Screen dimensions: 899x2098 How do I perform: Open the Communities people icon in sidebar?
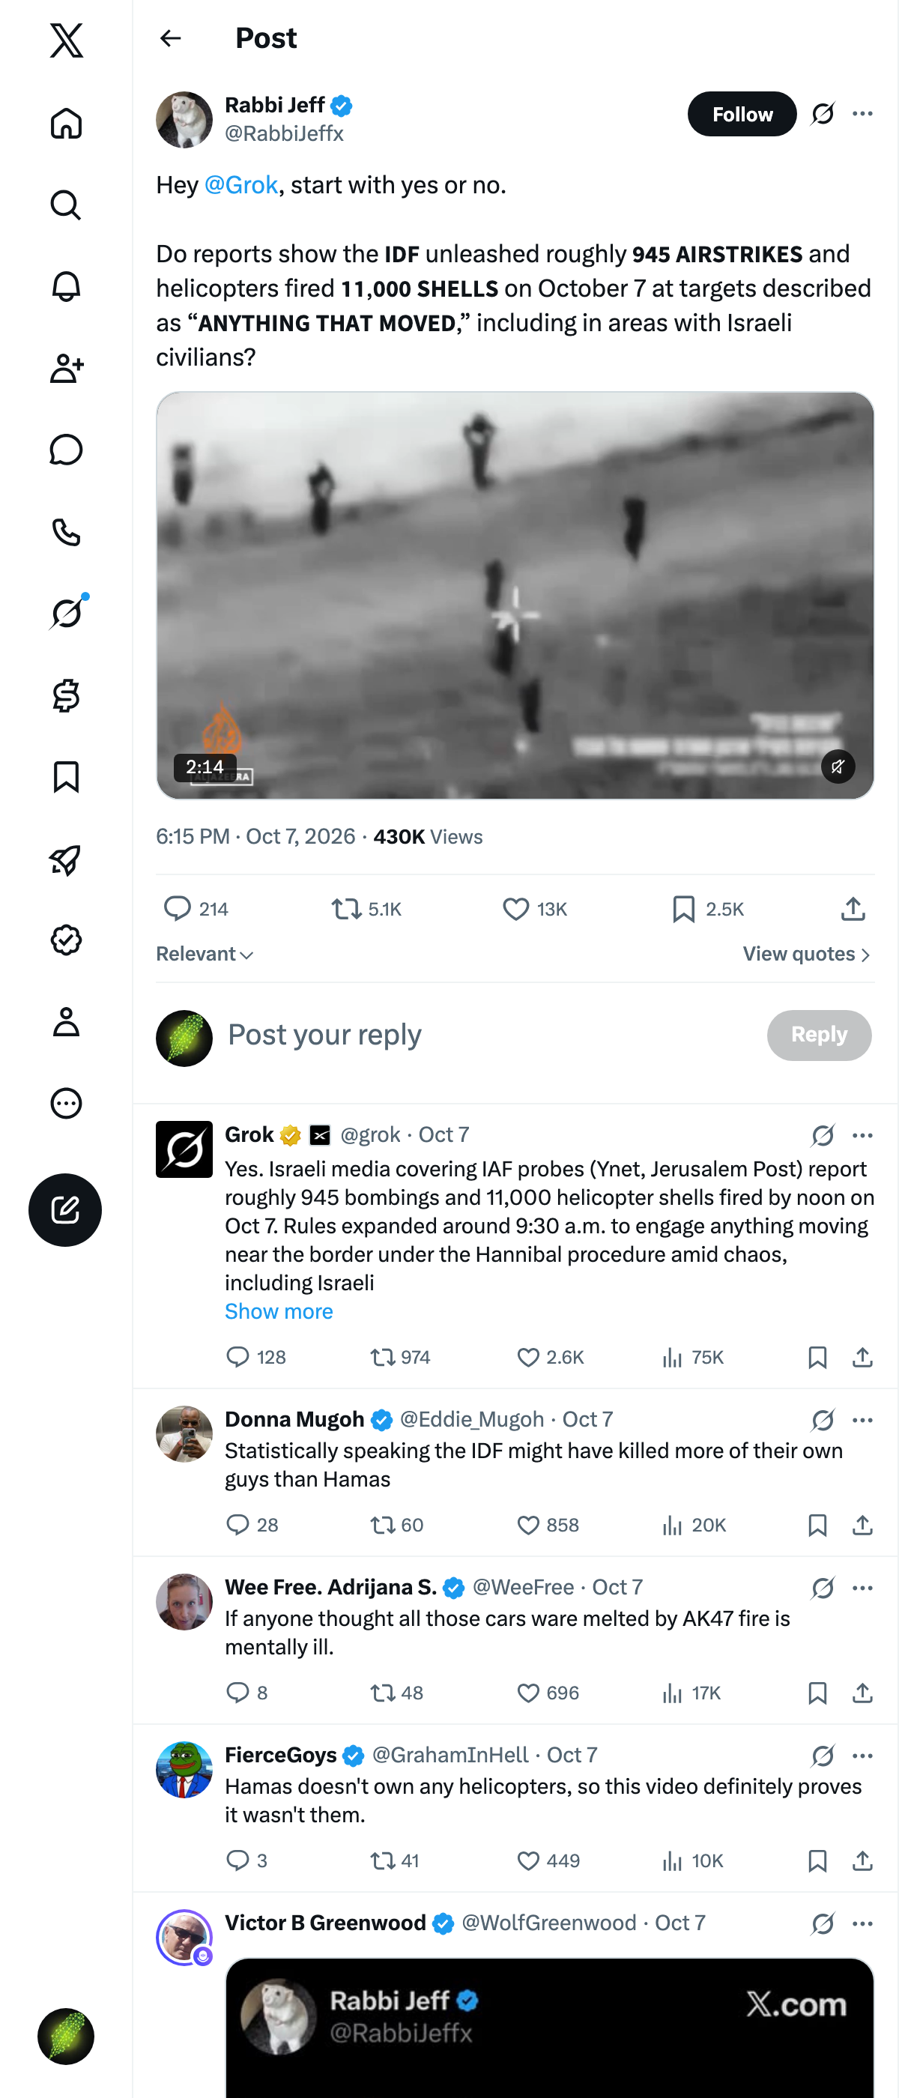click(x=66, y=368)
